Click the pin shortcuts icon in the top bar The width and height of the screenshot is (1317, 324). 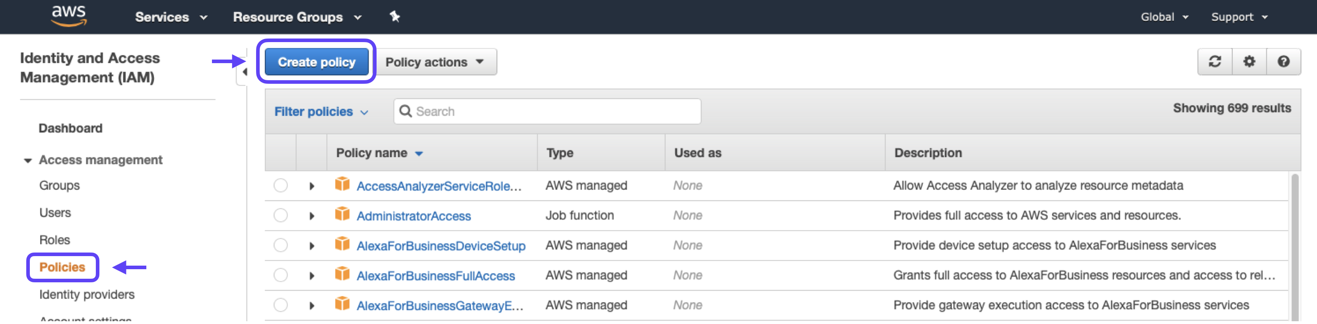pos(395,17)
